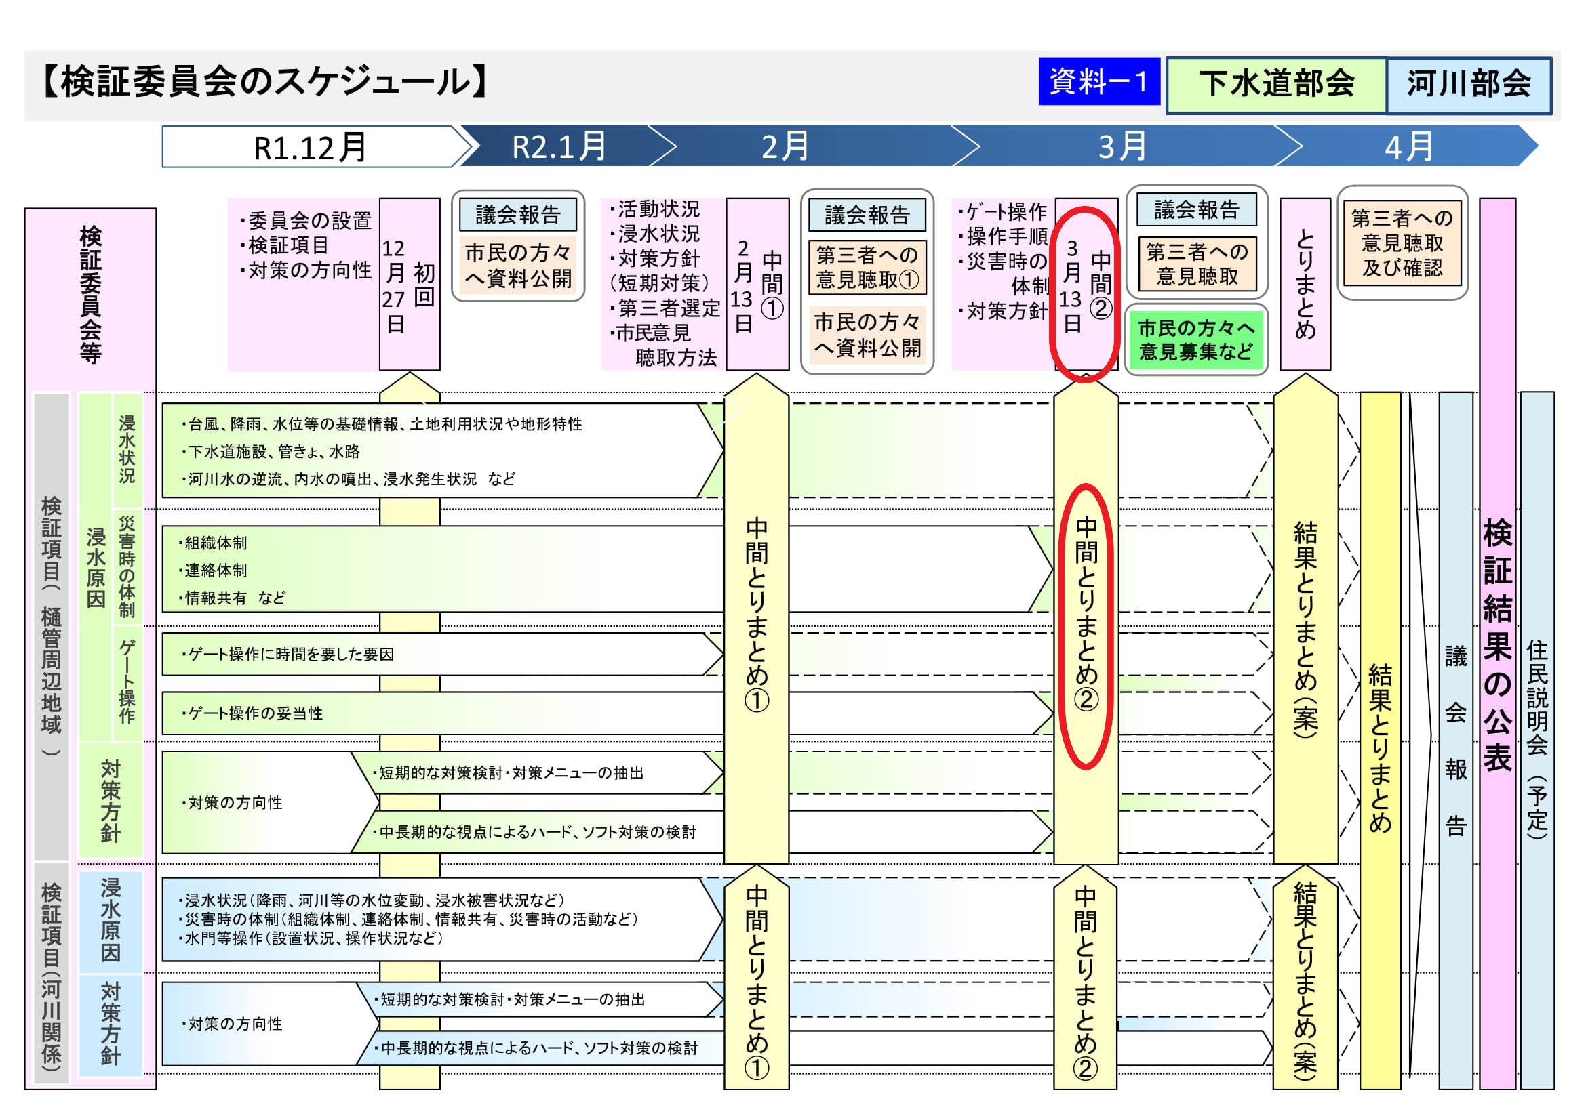Click the ゲート操作に時間を要した要因 arrow
The height and width of the screenshot is (1120, 1586).
point(443,655)
